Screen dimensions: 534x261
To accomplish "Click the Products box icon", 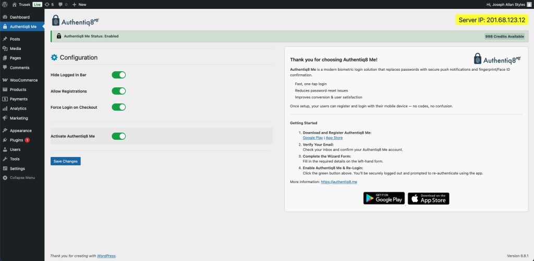I will [x=5, y=89].
